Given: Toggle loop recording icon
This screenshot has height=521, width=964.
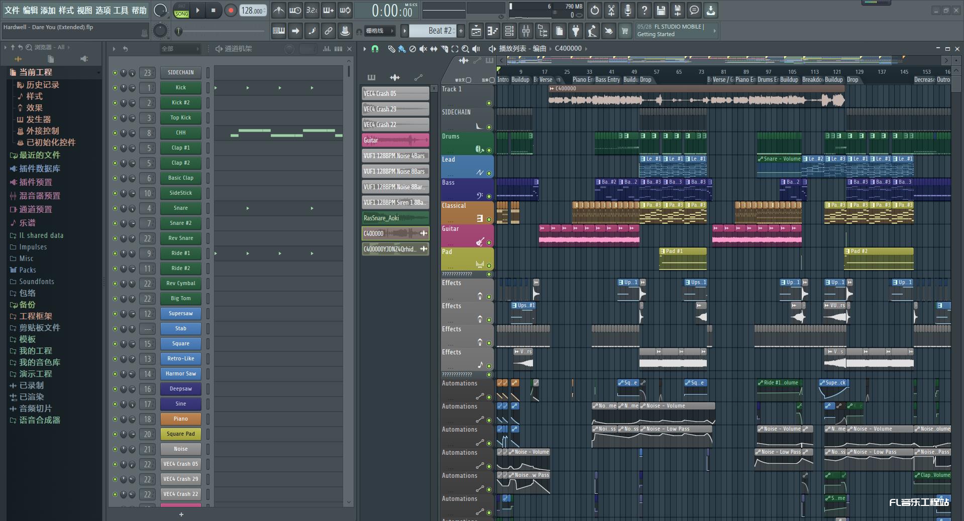Looking at the screenshot, I should pos(345,10).
